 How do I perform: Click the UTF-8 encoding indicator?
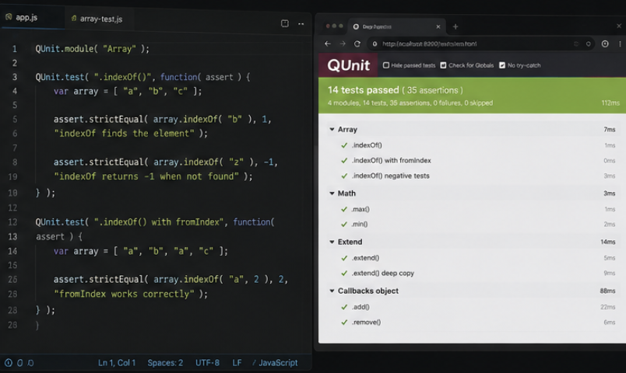(207, 363)
